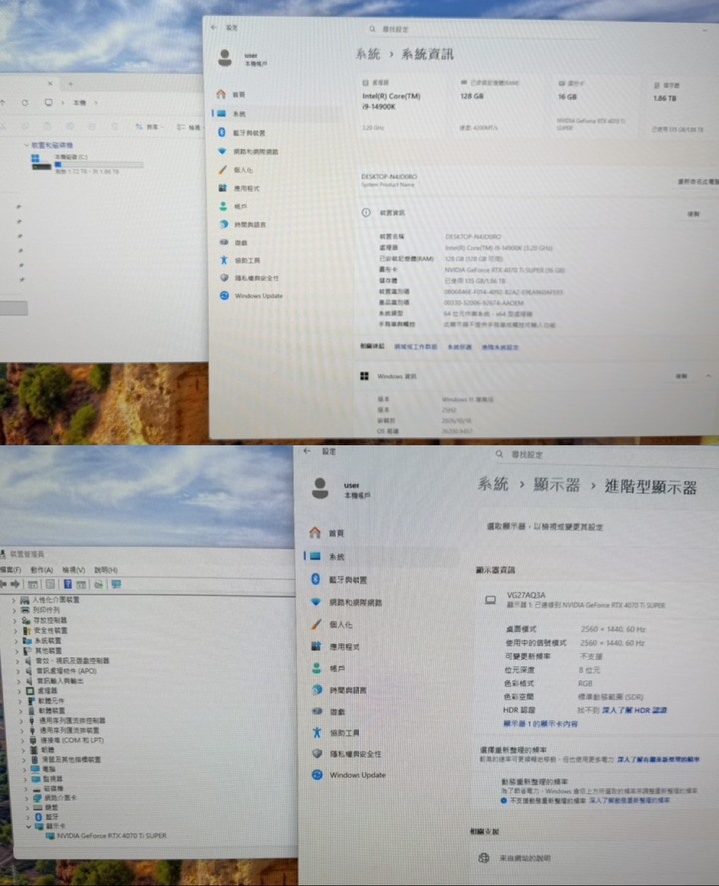The image size is (719, 886).
Task: Open Personalization in Advanced Display settings sidebar
Action: [x=331, y=624]
